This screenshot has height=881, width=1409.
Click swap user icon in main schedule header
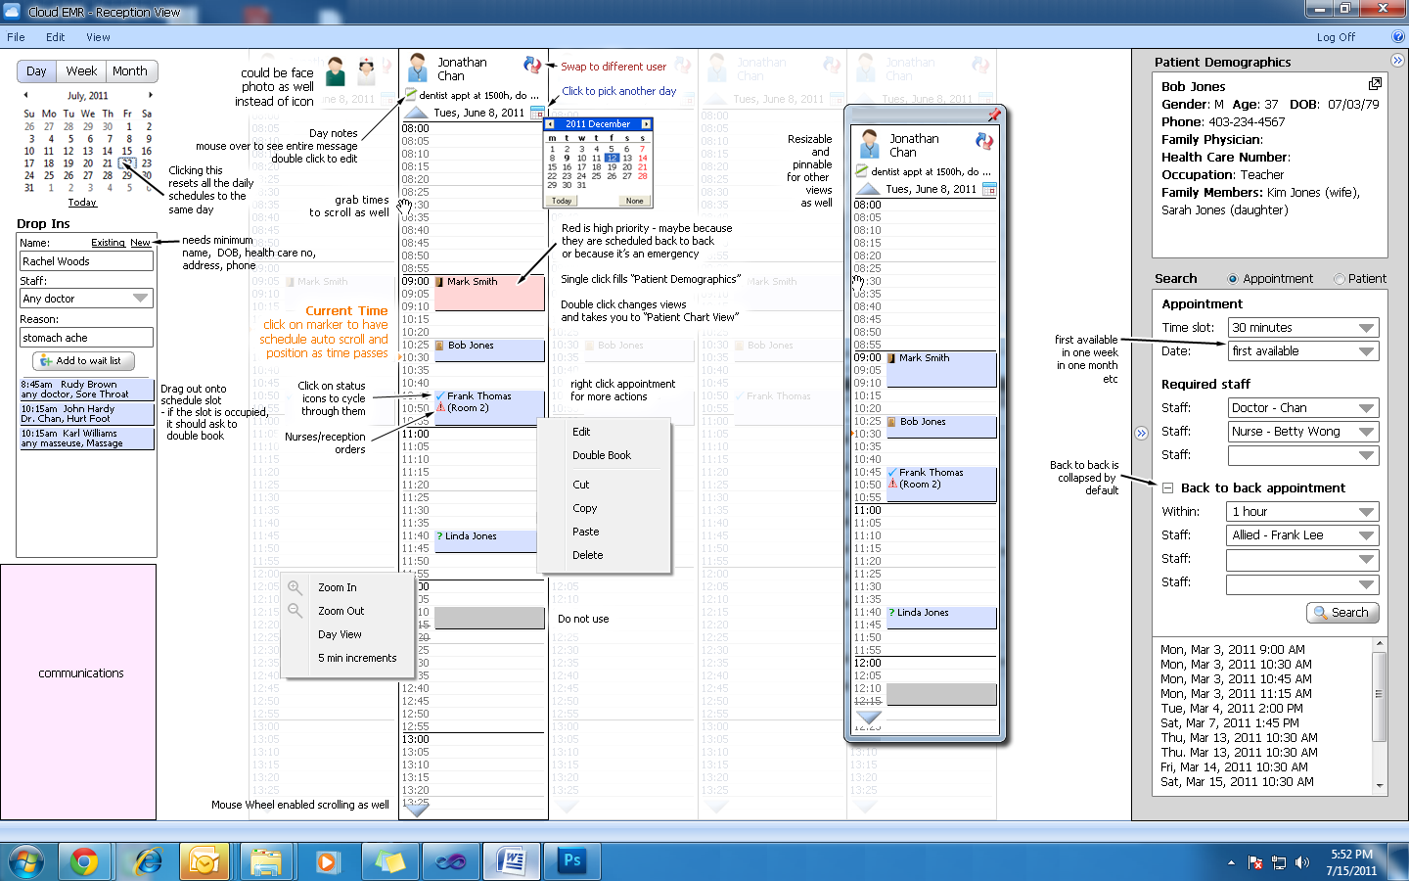coord(532,65)
